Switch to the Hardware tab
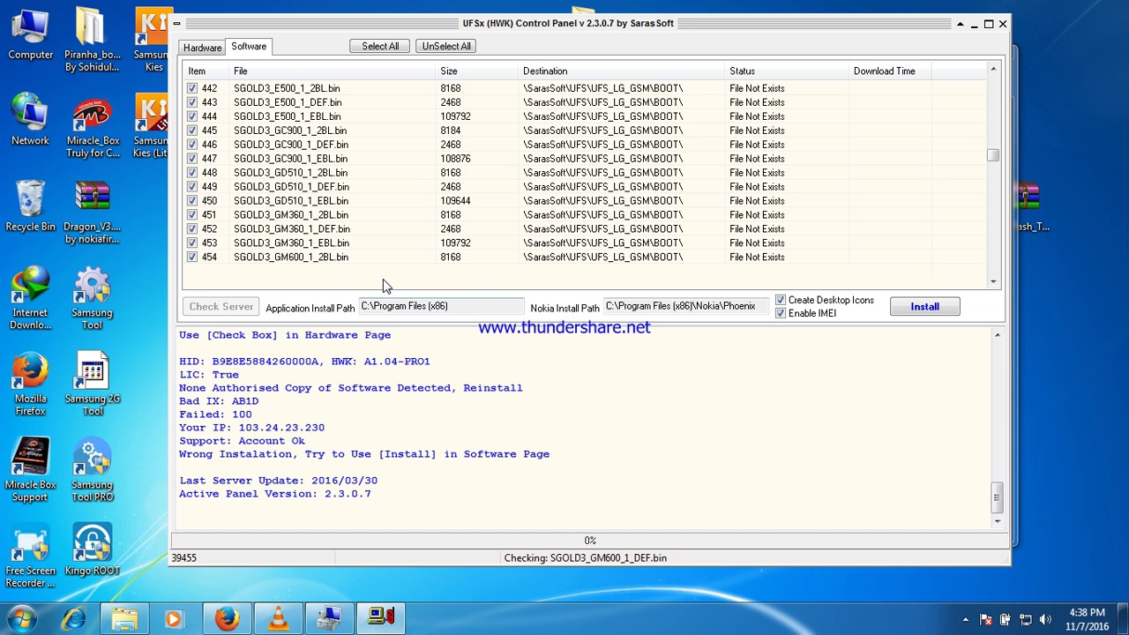Viewport: 1129px width, 635px height. 202,48
